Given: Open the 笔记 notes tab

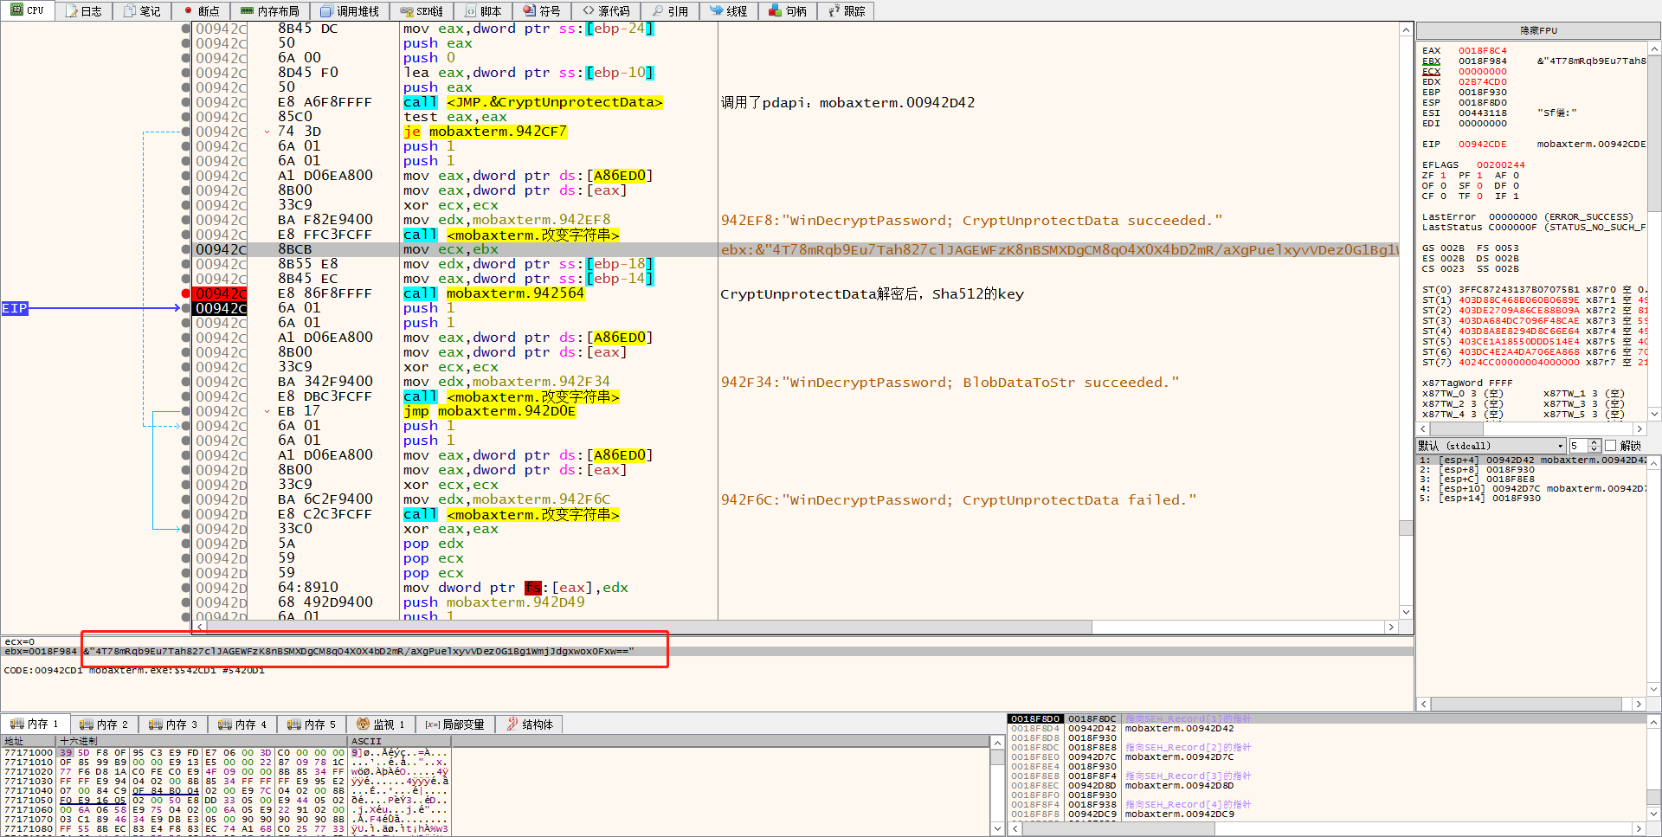Looking at the screenshot, I should (142, 11).
